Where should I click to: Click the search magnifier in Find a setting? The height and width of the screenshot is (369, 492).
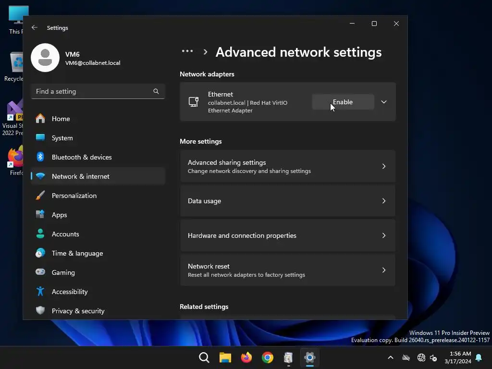[156, 91]
